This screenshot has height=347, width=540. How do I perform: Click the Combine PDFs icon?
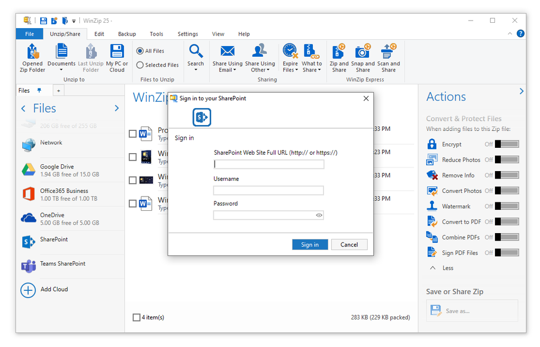432,237
